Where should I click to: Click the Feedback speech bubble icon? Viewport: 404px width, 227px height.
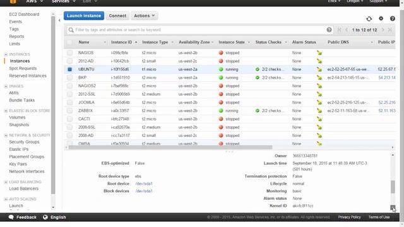[x=11, y=217]
